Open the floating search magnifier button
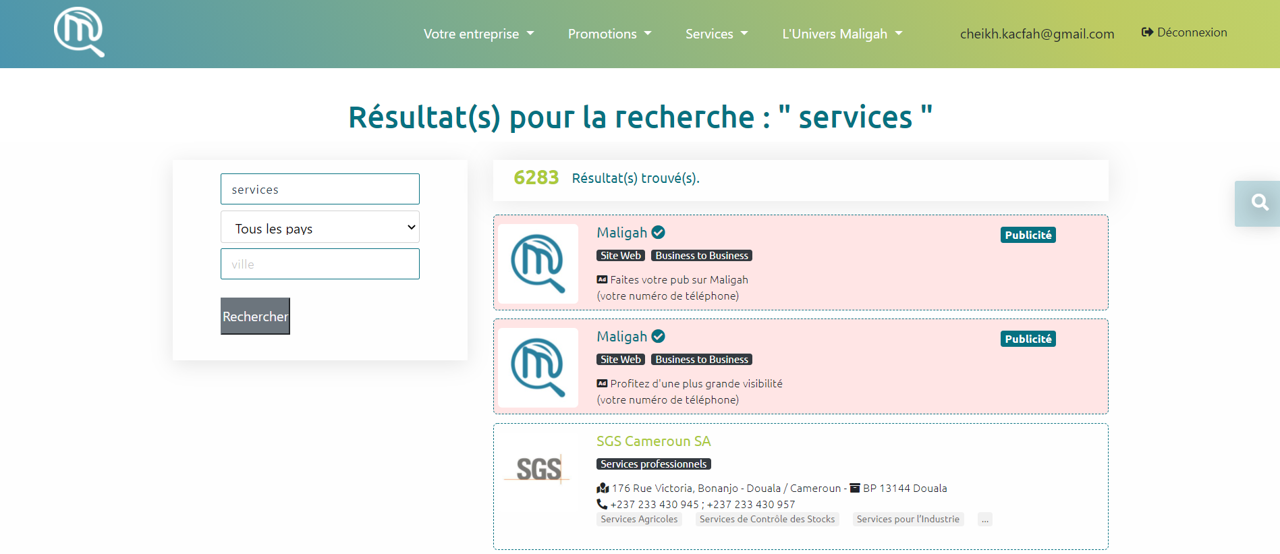This screenshot has height=554, width=1280. tap(1258, 202)
